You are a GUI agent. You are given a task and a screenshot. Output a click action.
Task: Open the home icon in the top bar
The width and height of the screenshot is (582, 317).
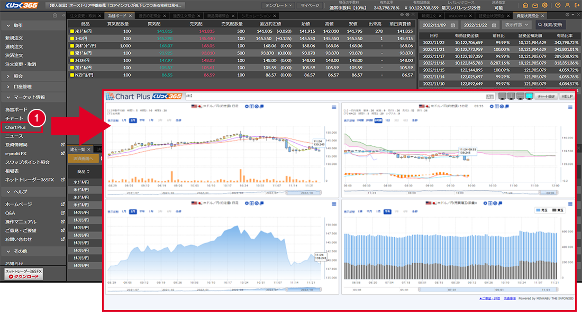pyautogui.click(x=525, y=5)
